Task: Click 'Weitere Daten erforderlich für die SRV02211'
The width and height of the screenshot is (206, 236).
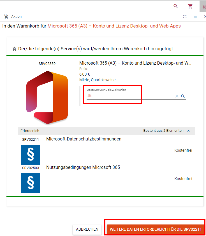Action: tap(156, 229)
